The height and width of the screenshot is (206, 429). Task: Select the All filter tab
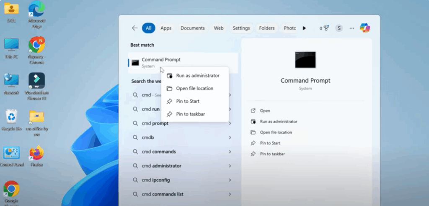pos(149,28)
